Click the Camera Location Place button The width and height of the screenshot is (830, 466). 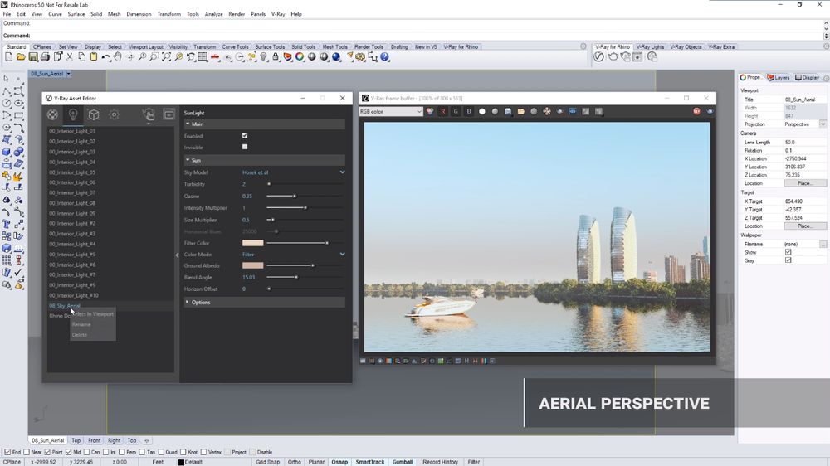pyautogui.click(x=804, y=183)
